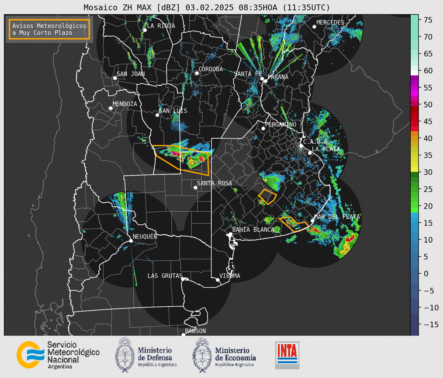Click the La Rioja city marker
443x378 pixels.
click(x=145, y=30)
